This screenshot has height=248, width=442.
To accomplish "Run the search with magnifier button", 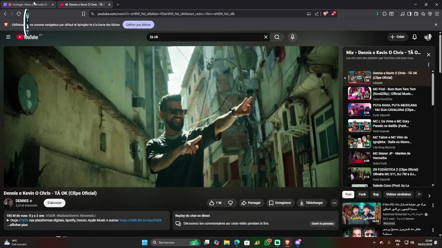I will pyautogui.click(x=277, y=37).
